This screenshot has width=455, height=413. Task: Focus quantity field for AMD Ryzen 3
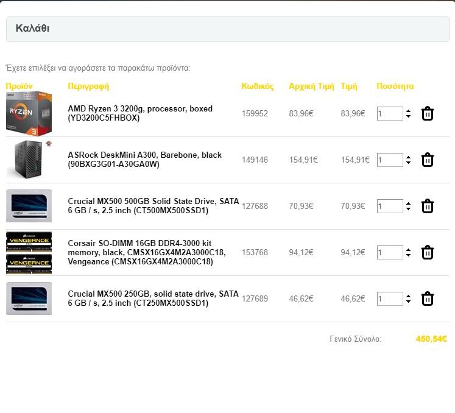(390, 113)
